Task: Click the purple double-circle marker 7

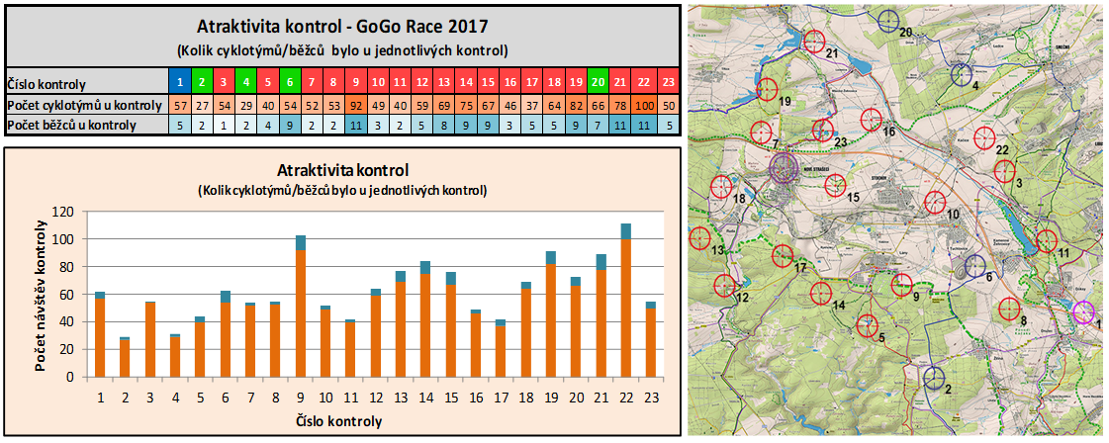Action: point(783,168)
